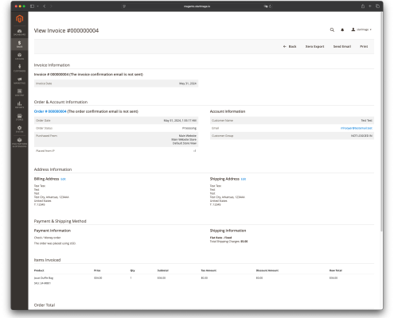The height and width of the screenshot is (318, 394).
Task: Print the invoice
Action: click(364, 46)
